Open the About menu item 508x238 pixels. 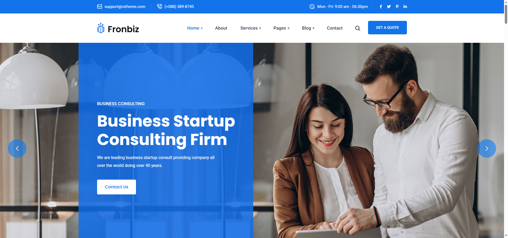coord(221,28)
